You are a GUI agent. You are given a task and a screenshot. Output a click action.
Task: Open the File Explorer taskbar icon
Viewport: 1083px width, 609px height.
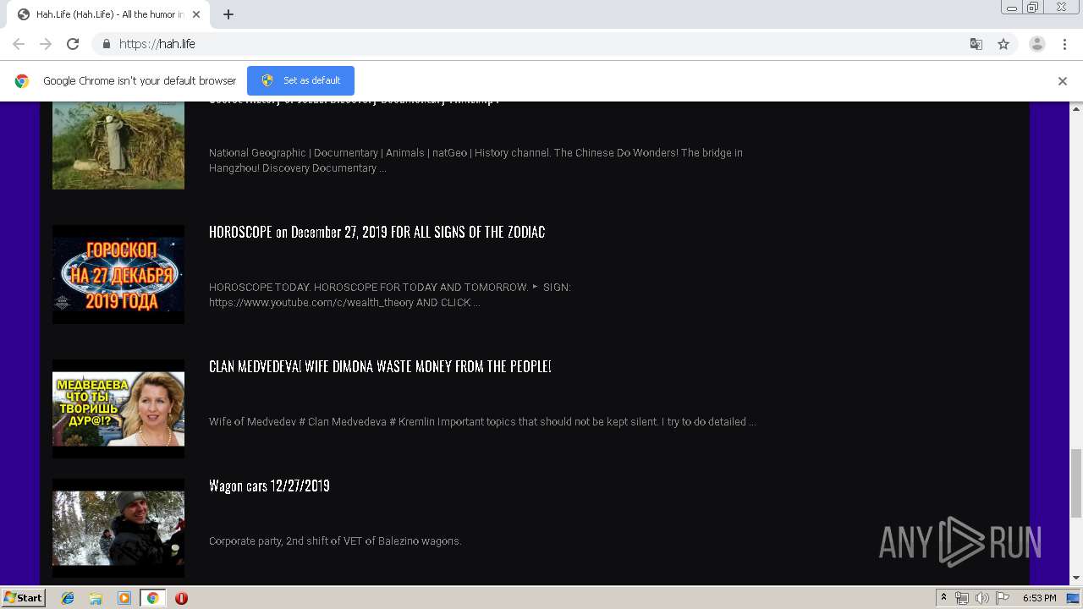point(96,598)
